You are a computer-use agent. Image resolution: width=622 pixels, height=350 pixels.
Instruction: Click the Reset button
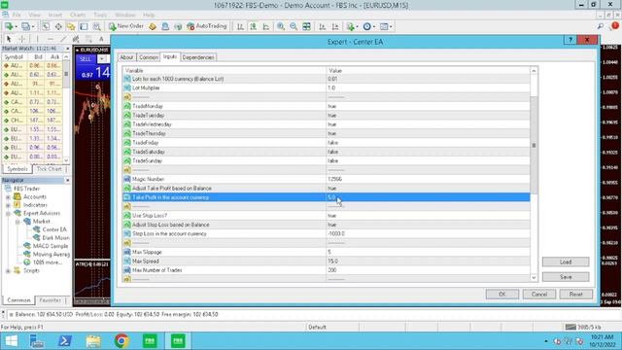pyautogui.click(x=575, y=294)
